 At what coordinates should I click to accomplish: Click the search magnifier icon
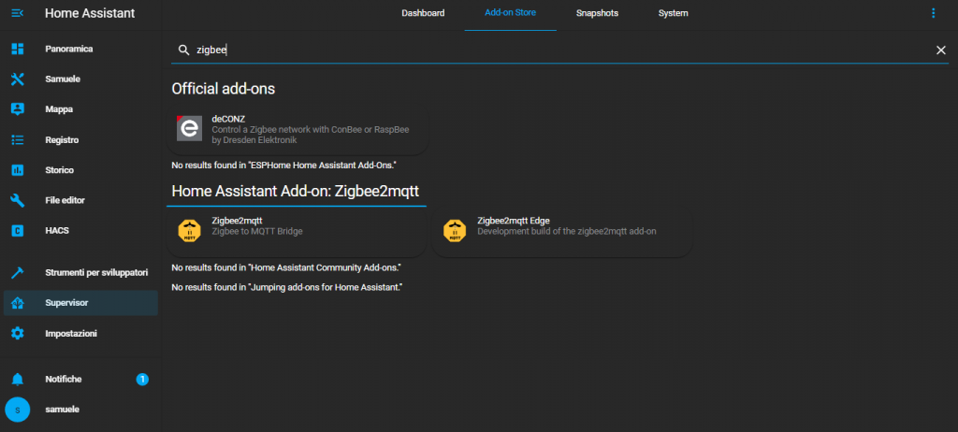click(184, 50)
